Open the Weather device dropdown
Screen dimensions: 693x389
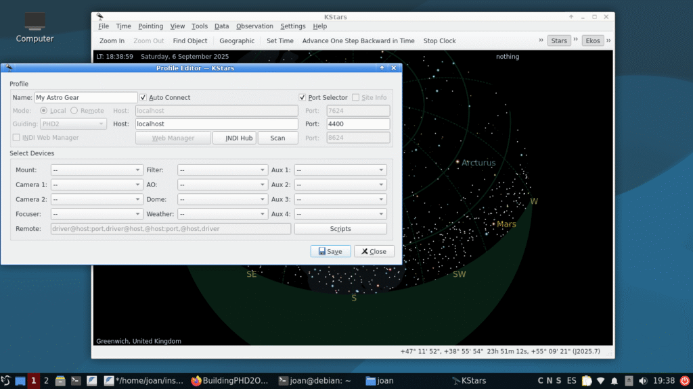223,214
